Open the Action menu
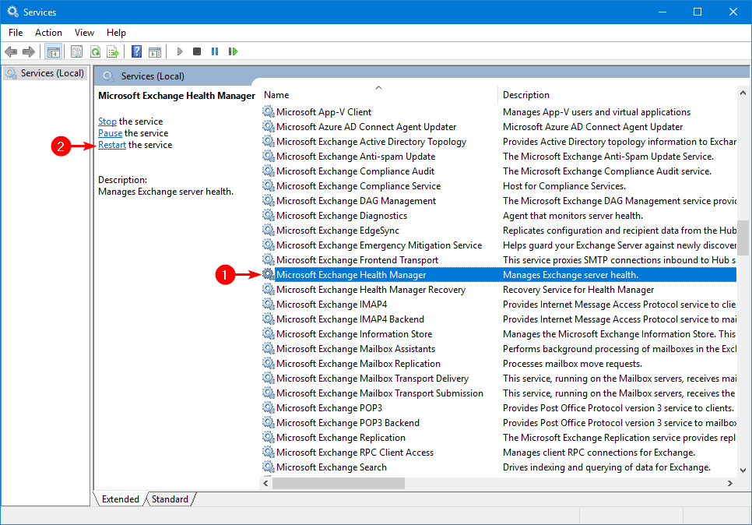Screen dimensions: 752x525 click(48, 32)
